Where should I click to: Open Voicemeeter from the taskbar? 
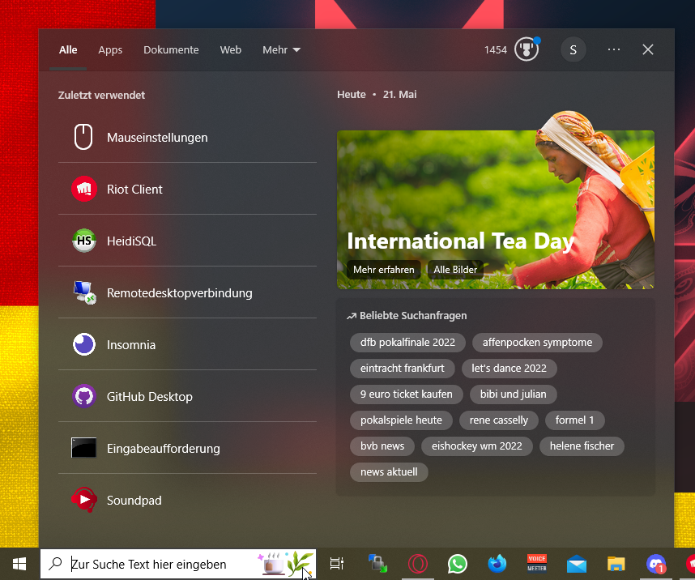click(536, 564)
